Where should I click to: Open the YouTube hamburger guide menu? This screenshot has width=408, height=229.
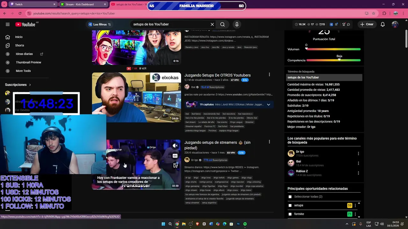8,24
